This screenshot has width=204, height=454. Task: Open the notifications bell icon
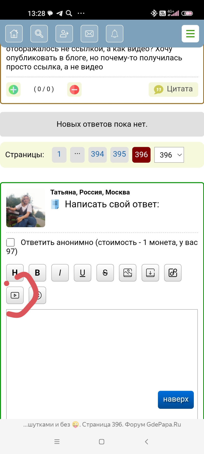pos(114,33)
